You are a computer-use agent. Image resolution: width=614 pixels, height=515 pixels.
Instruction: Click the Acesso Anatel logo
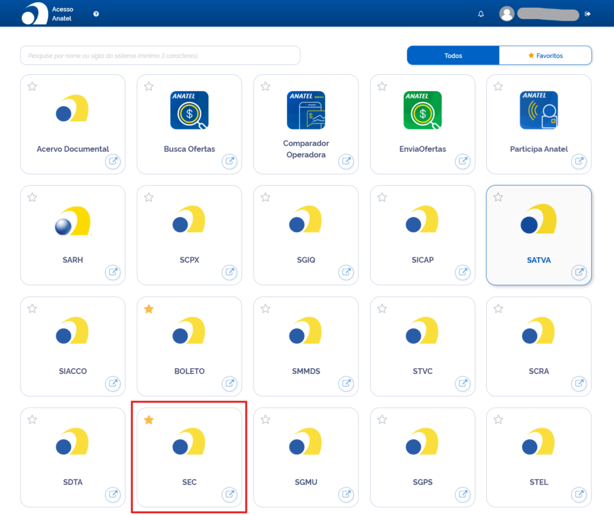[35, 14]
